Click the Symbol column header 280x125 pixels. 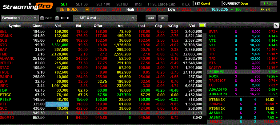[x=15, y=26]
